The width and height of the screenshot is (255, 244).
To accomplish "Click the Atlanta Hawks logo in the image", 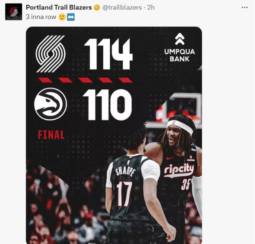I will pos(51,104).
